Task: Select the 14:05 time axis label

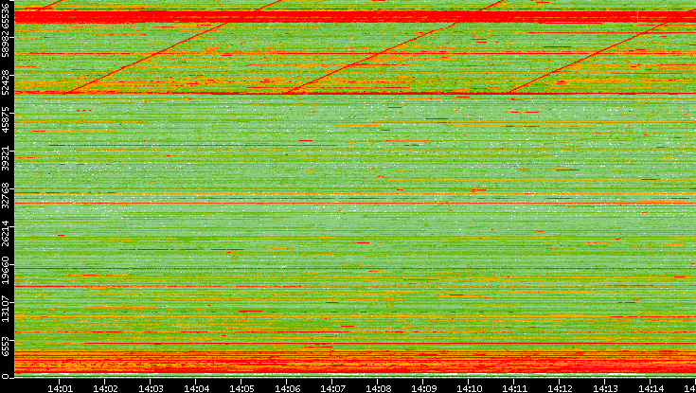Action: 241,388
